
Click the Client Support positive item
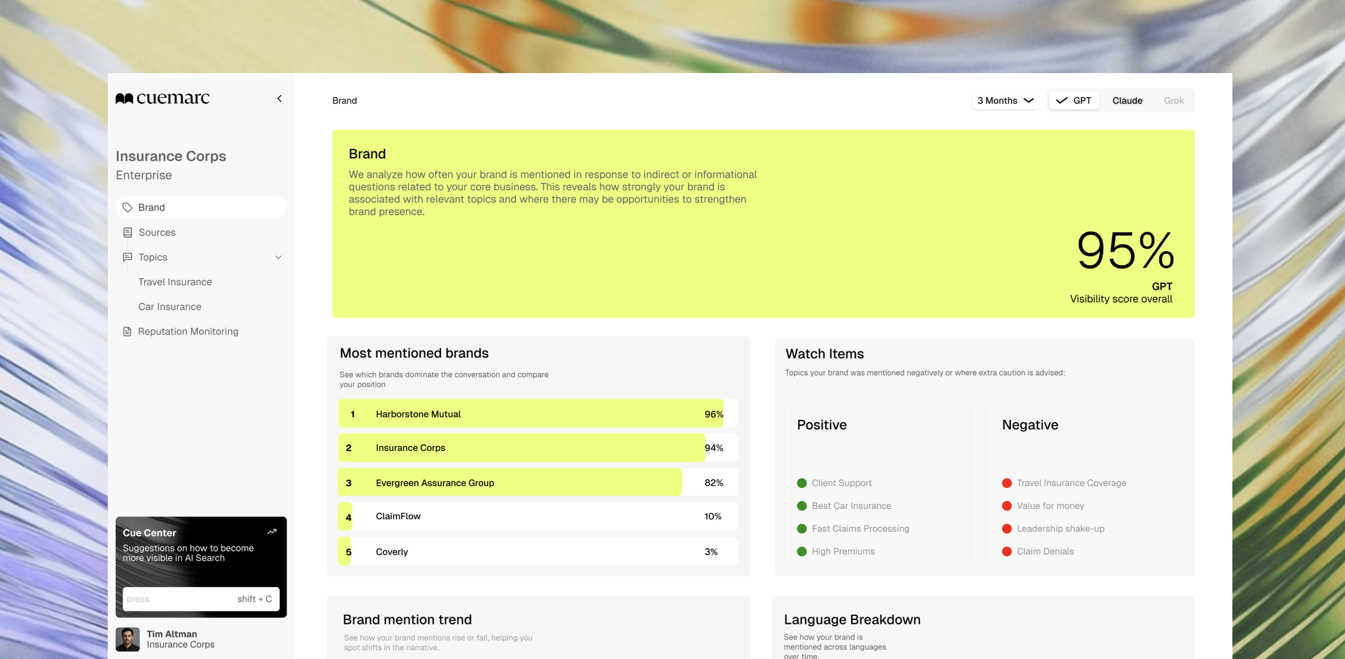click(x=841, y=483)
